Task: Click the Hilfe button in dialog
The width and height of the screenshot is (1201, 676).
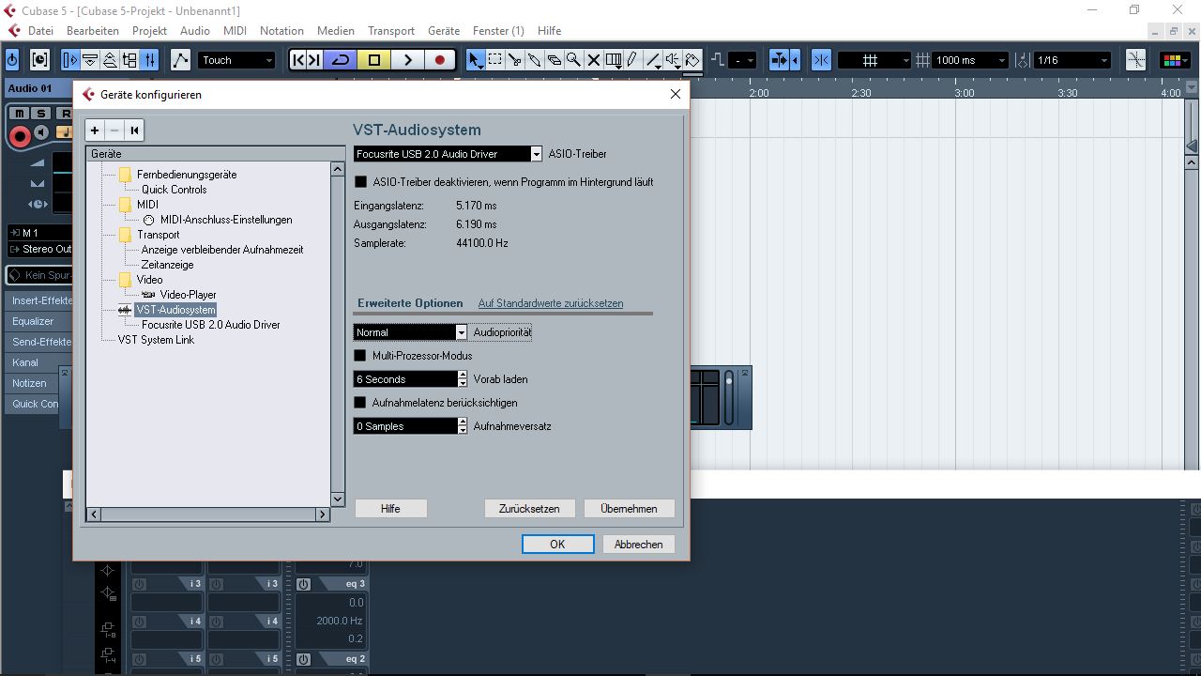Action: [x=390, y=508]
